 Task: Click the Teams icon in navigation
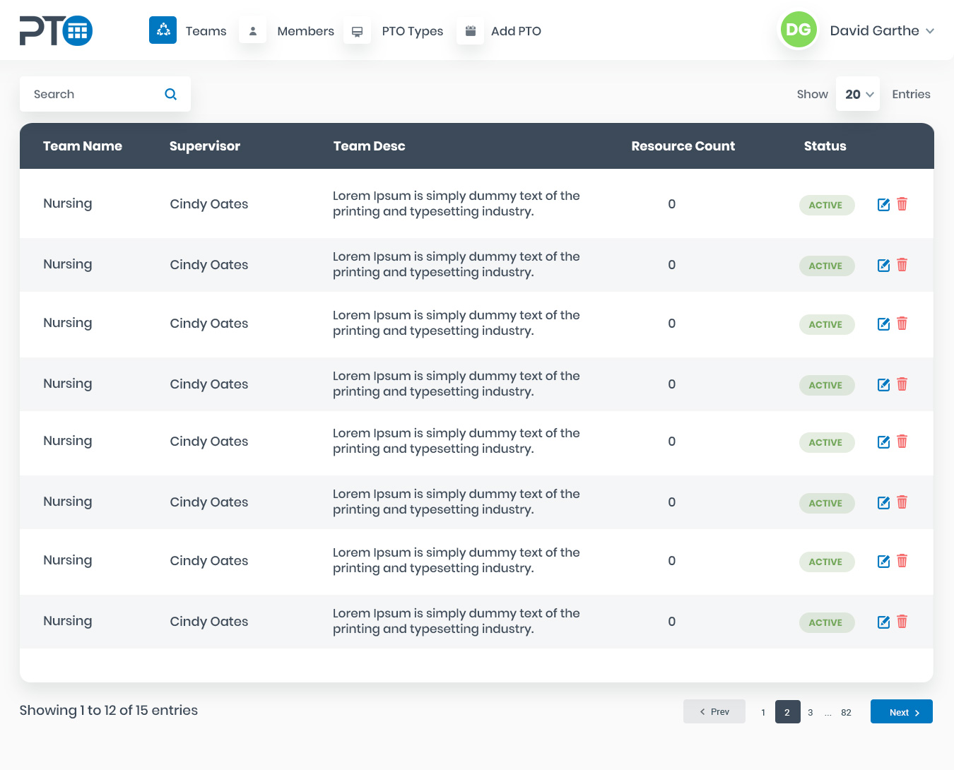163,30
